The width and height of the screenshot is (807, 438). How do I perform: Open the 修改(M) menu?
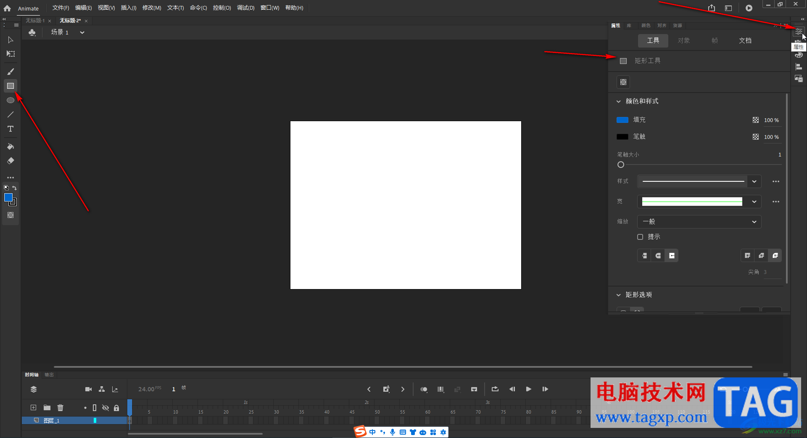tap(151, 8)
